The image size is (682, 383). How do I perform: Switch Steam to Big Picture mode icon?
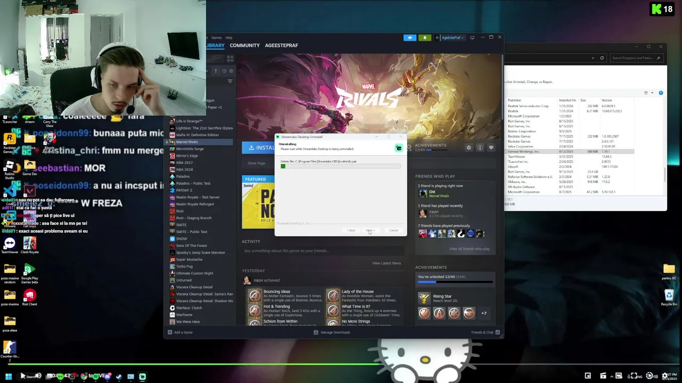472,38
